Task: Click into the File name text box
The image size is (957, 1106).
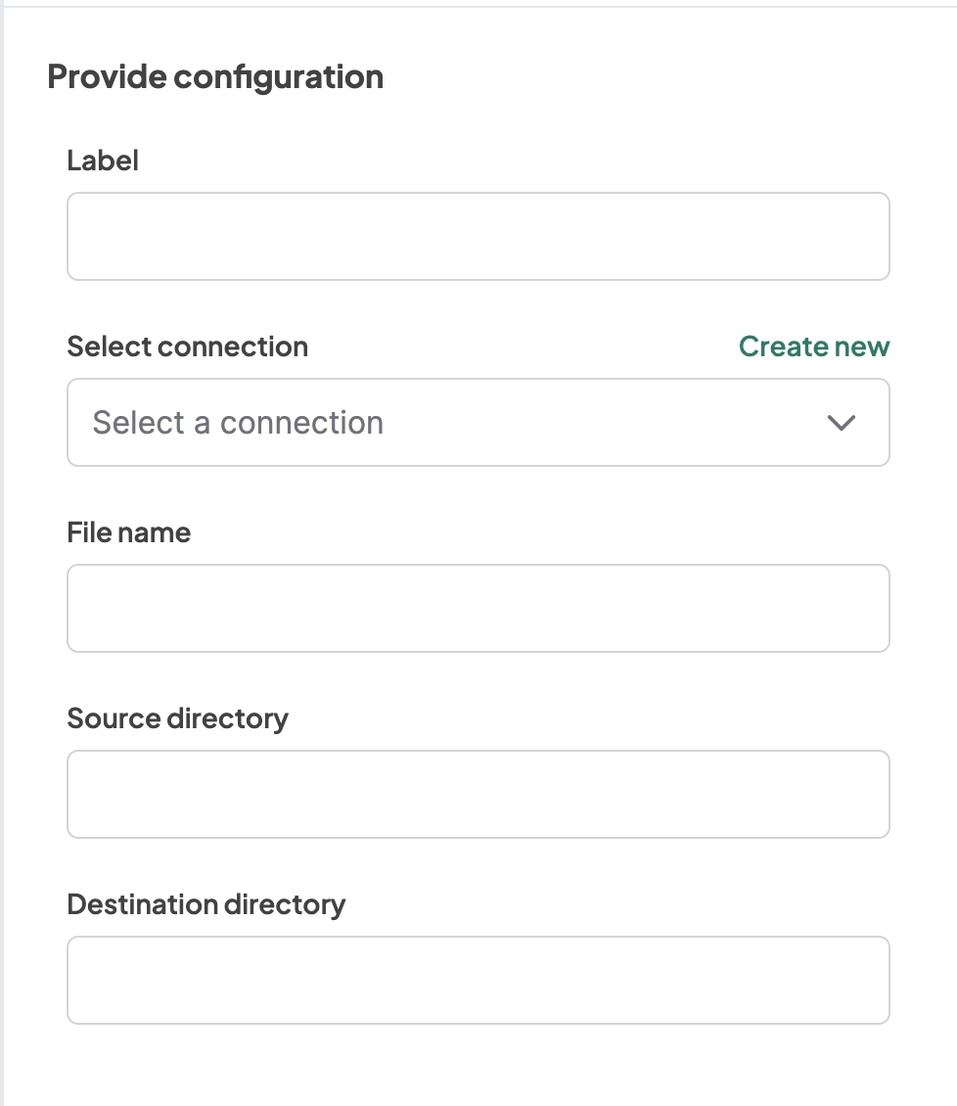Action: click(x=478, y=609)
